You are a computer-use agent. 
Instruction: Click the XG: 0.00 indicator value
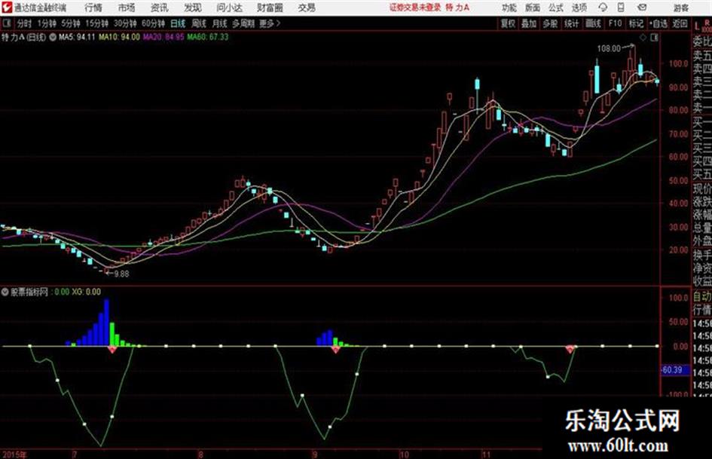pos(87,292)
